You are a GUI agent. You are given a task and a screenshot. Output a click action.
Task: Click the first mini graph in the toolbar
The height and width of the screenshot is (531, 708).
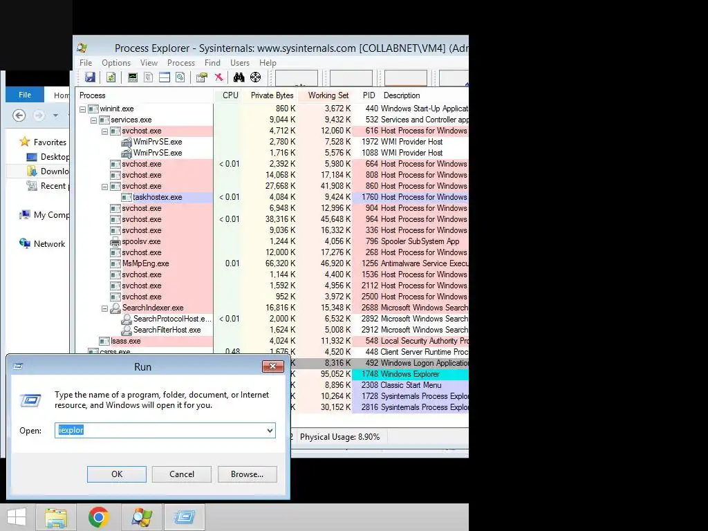(x=297, y=77)
